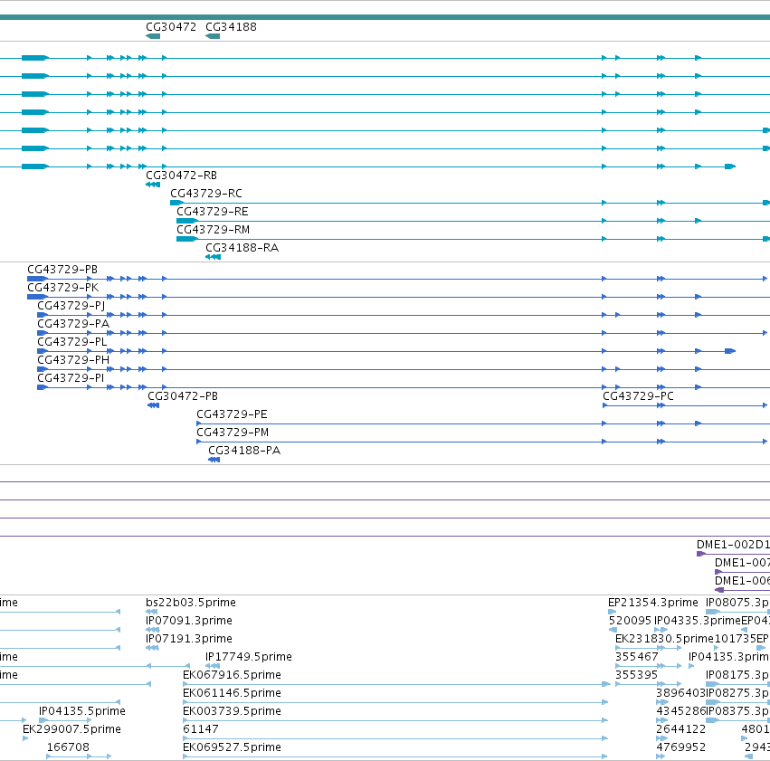Select the EK061146.5prime EST label
Screen dimensions: 770x761
(x=232, y=693)
